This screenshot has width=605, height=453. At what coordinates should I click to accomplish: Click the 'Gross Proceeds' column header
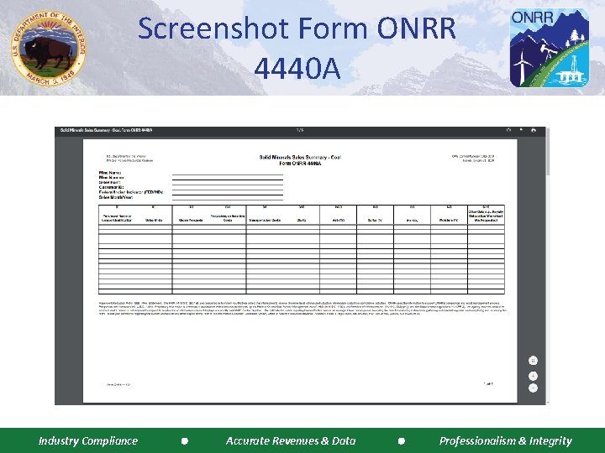tap(191, 221)
